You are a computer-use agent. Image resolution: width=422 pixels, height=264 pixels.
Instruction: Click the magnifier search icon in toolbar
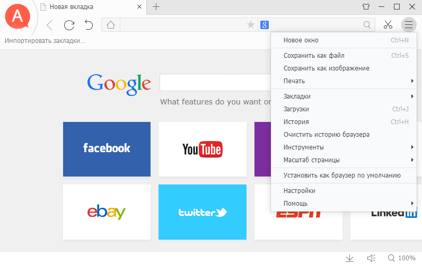click(x=367, y=25)
